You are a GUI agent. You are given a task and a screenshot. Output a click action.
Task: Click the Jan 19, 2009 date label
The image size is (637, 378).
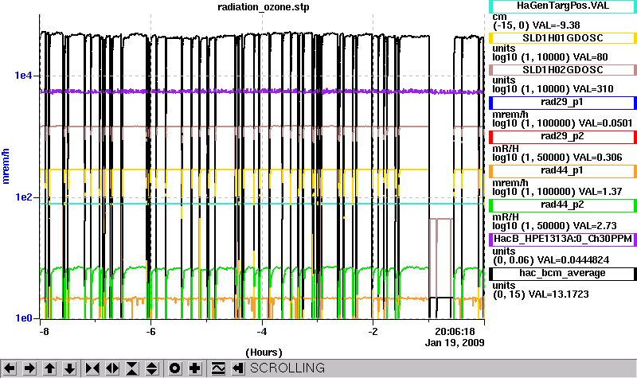(x=455, y=343)
